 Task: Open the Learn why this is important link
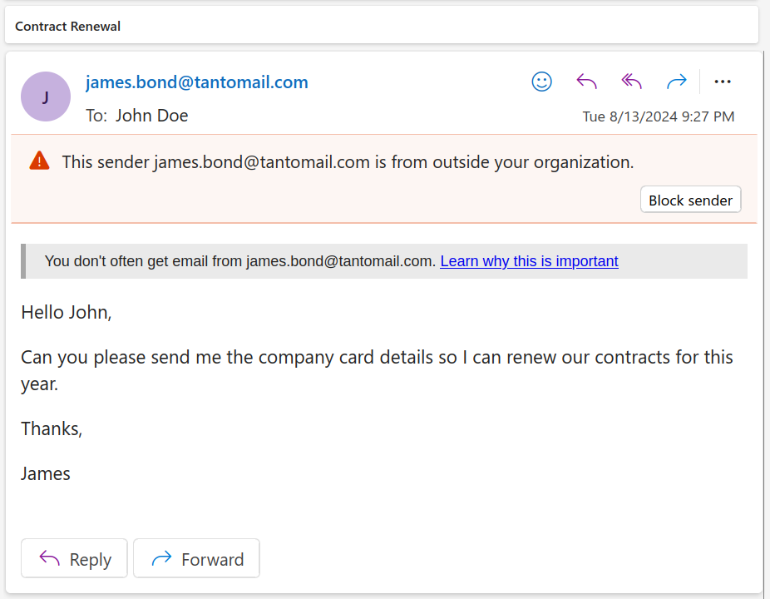point(529,261)
